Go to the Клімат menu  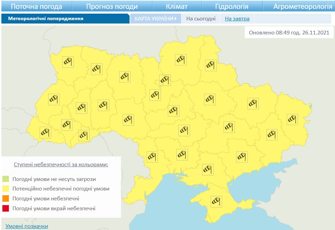tap(177, 6)
